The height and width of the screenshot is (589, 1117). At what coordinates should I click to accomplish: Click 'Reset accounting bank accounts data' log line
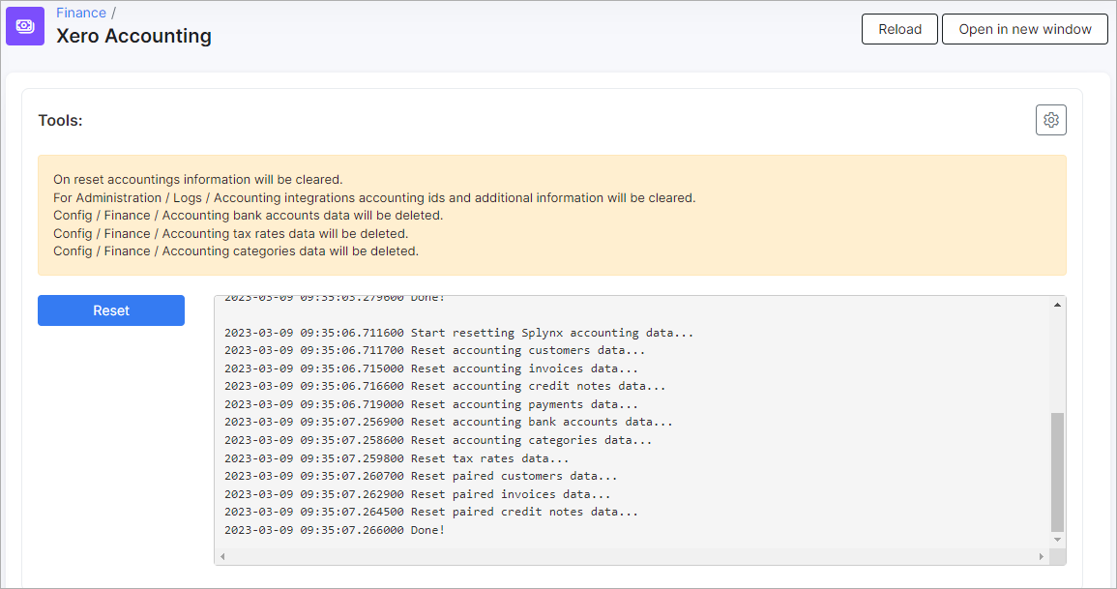pos(449,422)
